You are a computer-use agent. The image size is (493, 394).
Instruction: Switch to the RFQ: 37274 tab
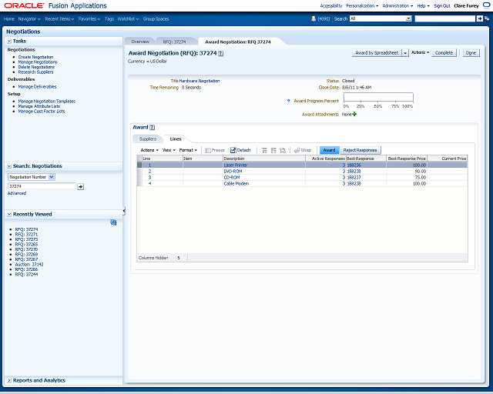pyautogui.click(x=174, y=42)
